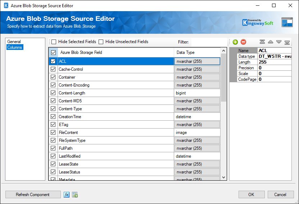Uncheck the LeaseState checkbox
Image resolution: width=299 pixels, height=204 pixels.
[53, 164]
